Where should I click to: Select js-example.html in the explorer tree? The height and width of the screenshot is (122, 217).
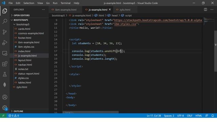[x=27, y=56]
